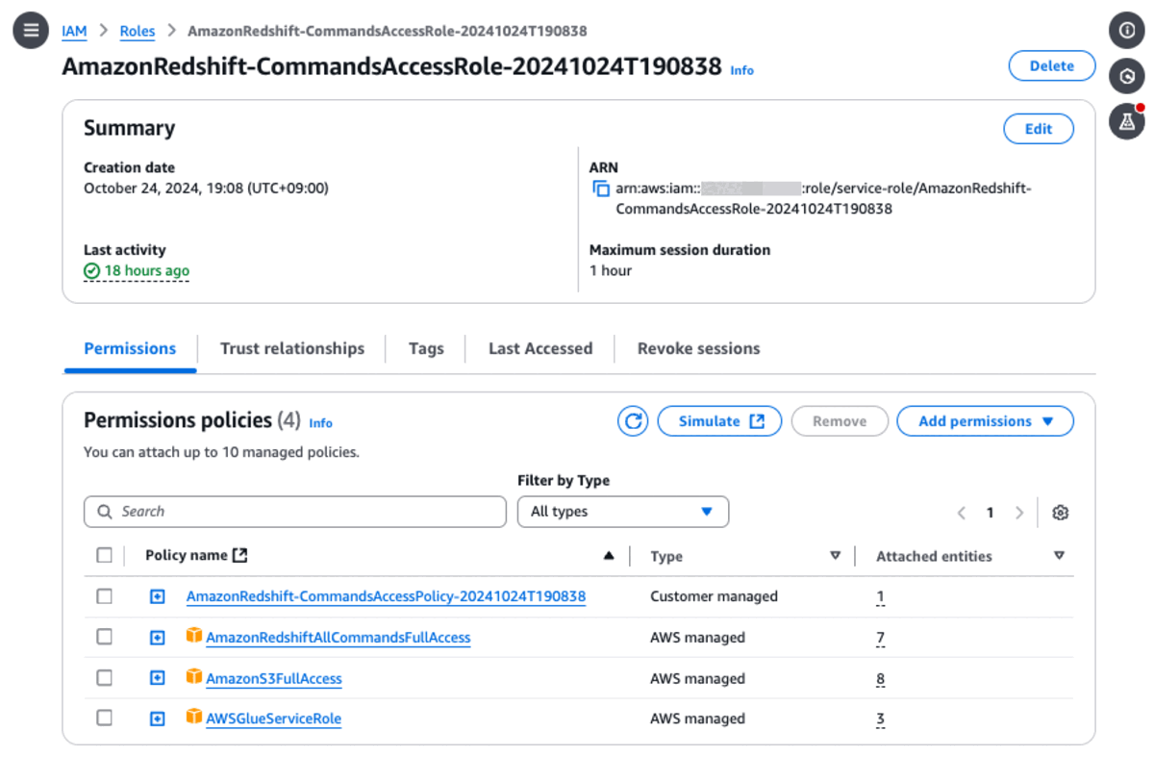
Task: Click the refresh policies icon
Action: pos(633,421)
